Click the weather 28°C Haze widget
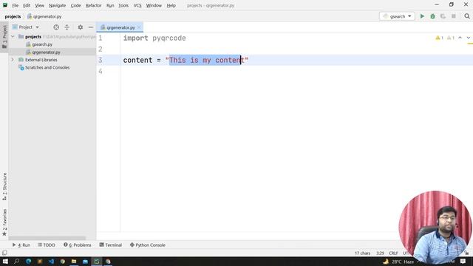The width and height of the screenshot is (473, 266). click(399, 262)
